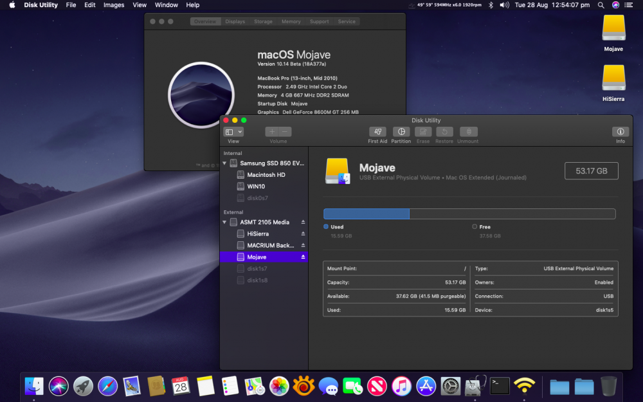This screenshot has width=643, height=402.
Task: Click the Mojave volume usage bar
Action: (469, 214)
